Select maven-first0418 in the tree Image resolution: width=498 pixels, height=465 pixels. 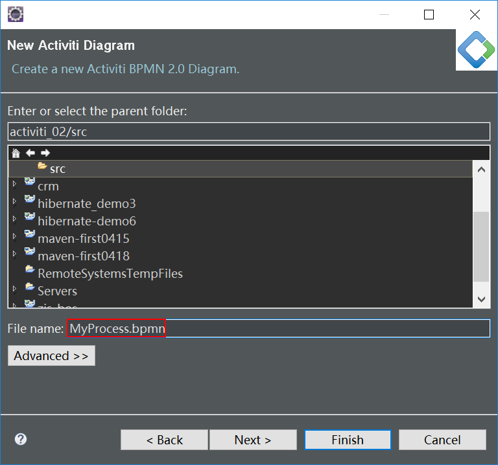pyautogui.click(x=84, y=256)
